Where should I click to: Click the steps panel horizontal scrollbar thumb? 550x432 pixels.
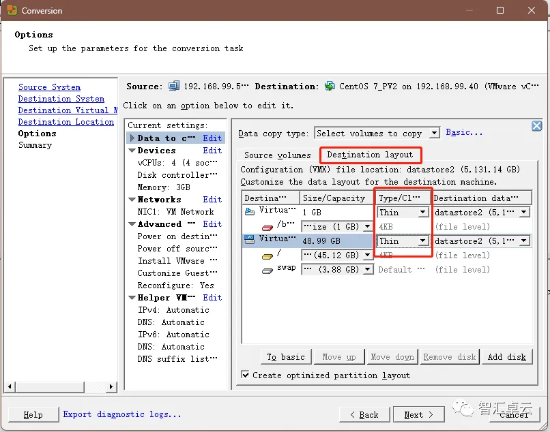coord(50,386)
